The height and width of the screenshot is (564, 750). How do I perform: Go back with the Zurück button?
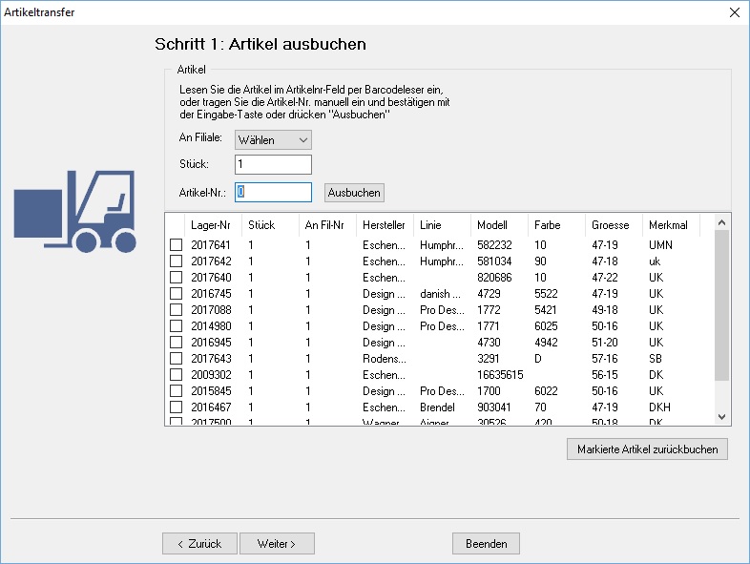coord(199,544)
